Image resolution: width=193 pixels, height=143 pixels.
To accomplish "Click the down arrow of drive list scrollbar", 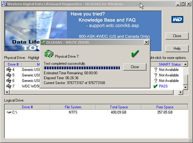I will (x=185, y=88).
